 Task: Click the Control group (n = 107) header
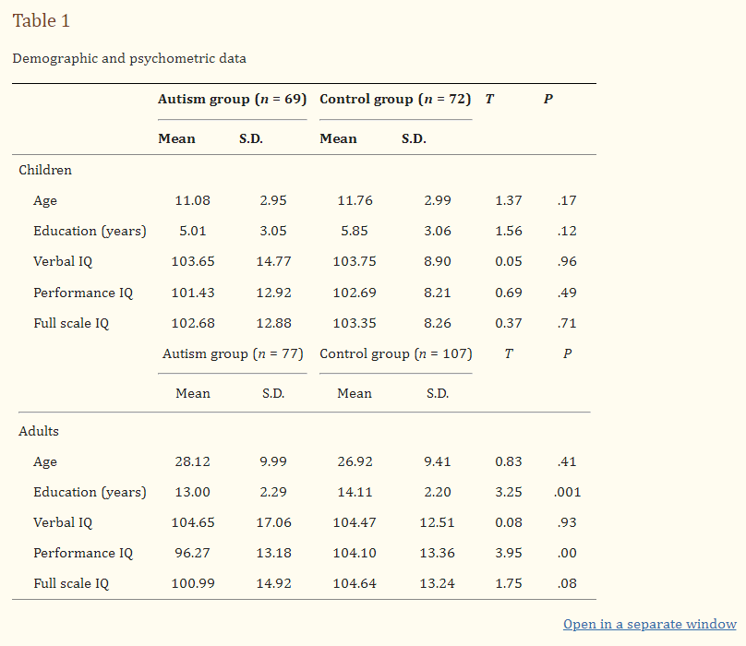point(396,354)
